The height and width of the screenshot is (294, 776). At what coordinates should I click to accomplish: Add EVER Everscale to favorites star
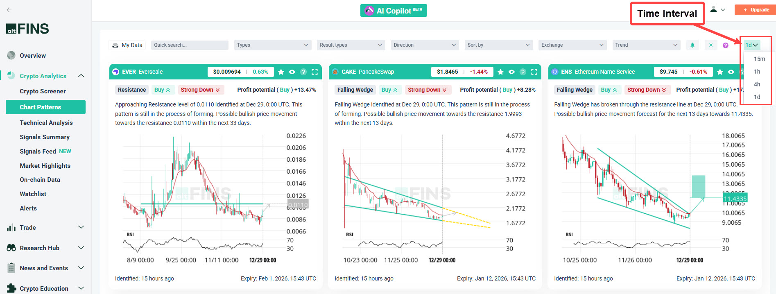[281, 72]
